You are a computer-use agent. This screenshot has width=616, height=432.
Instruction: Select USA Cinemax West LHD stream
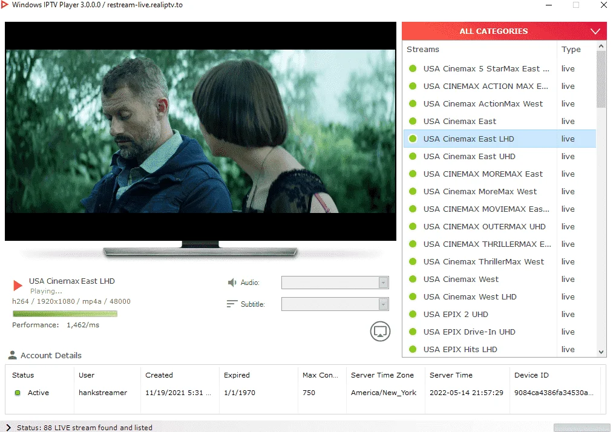pos(500,296)
